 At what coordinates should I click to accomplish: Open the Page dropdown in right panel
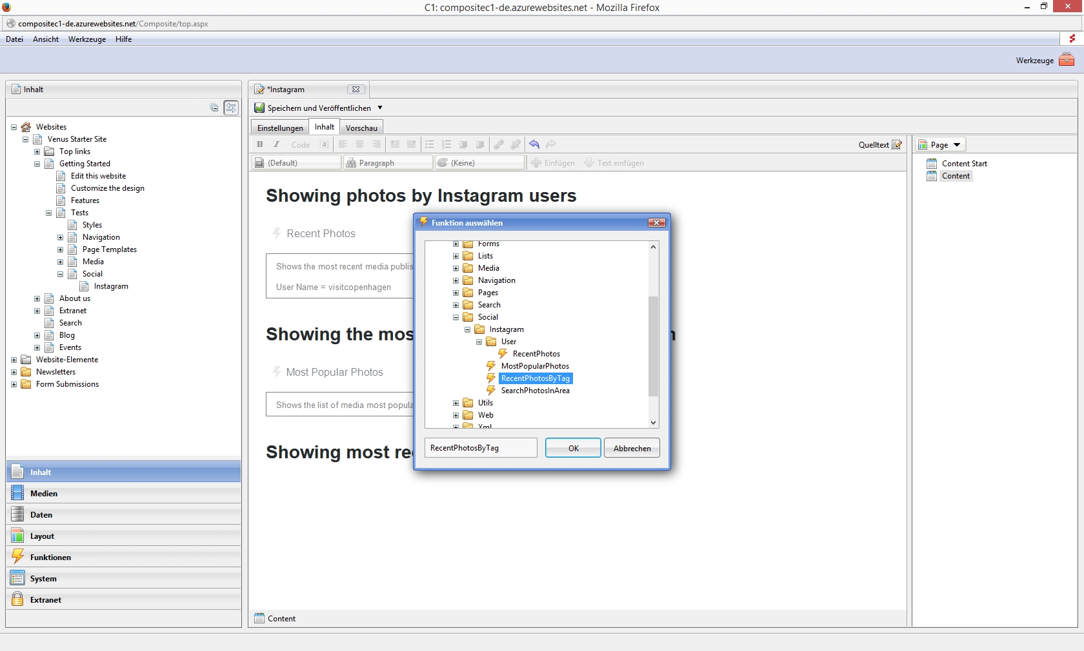[941, 145]
